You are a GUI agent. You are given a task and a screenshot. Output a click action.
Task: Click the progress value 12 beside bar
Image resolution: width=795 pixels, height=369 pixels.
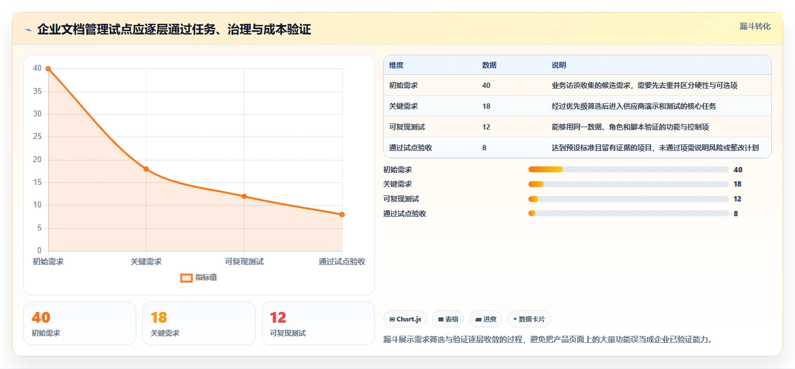pyautogui.click(x=737, y=199)
